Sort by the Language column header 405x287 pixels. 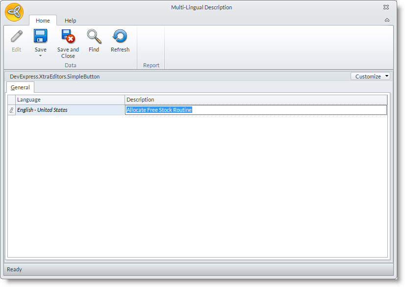(x=70, y=100)
